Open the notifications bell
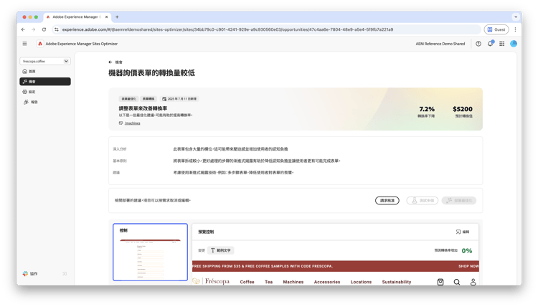538x307 pixels. pyautogui.click(x=491, y=44)
